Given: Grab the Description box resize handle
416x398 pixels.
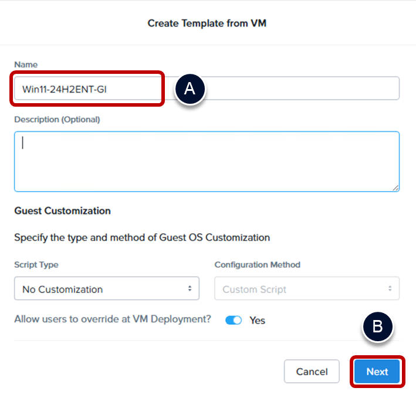Looking at the screenshot, I should [x=395, y=188].
